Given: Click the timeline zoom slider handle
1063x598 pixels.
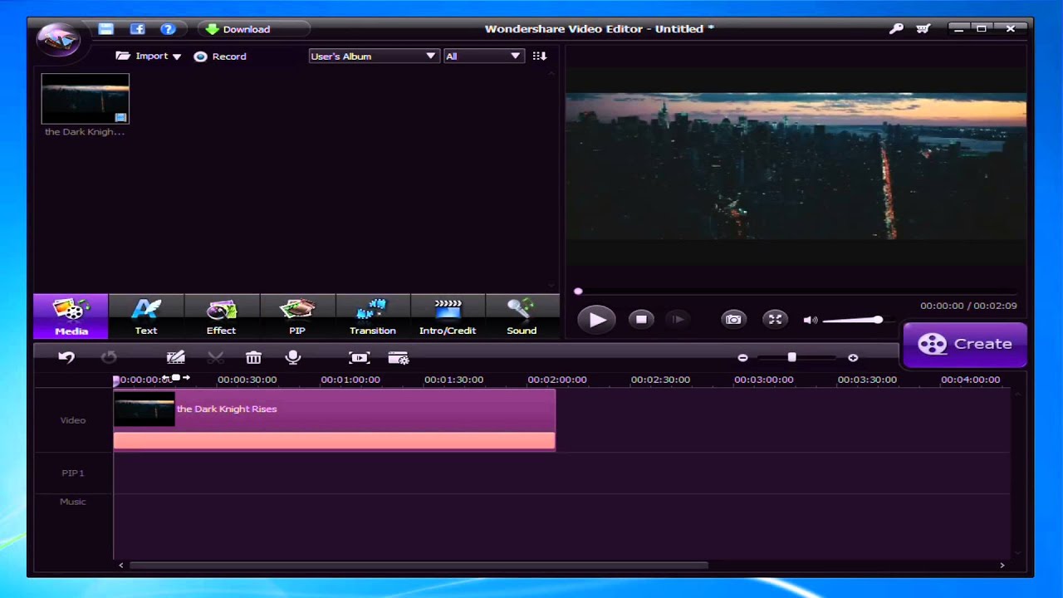Looking at the screenshot, I should [x=791, y=357].
